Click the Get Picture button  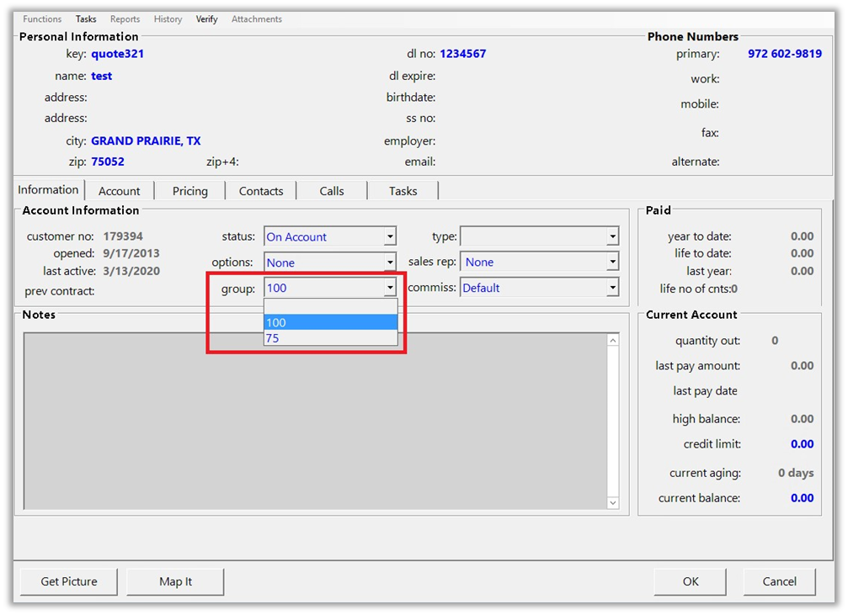pos(69,581)
